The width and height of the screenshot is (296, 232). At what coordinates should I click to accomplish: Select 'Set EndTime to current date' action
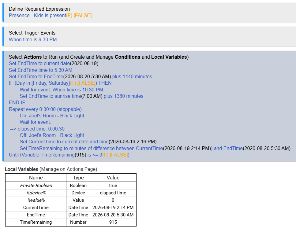tap(39, 64)
